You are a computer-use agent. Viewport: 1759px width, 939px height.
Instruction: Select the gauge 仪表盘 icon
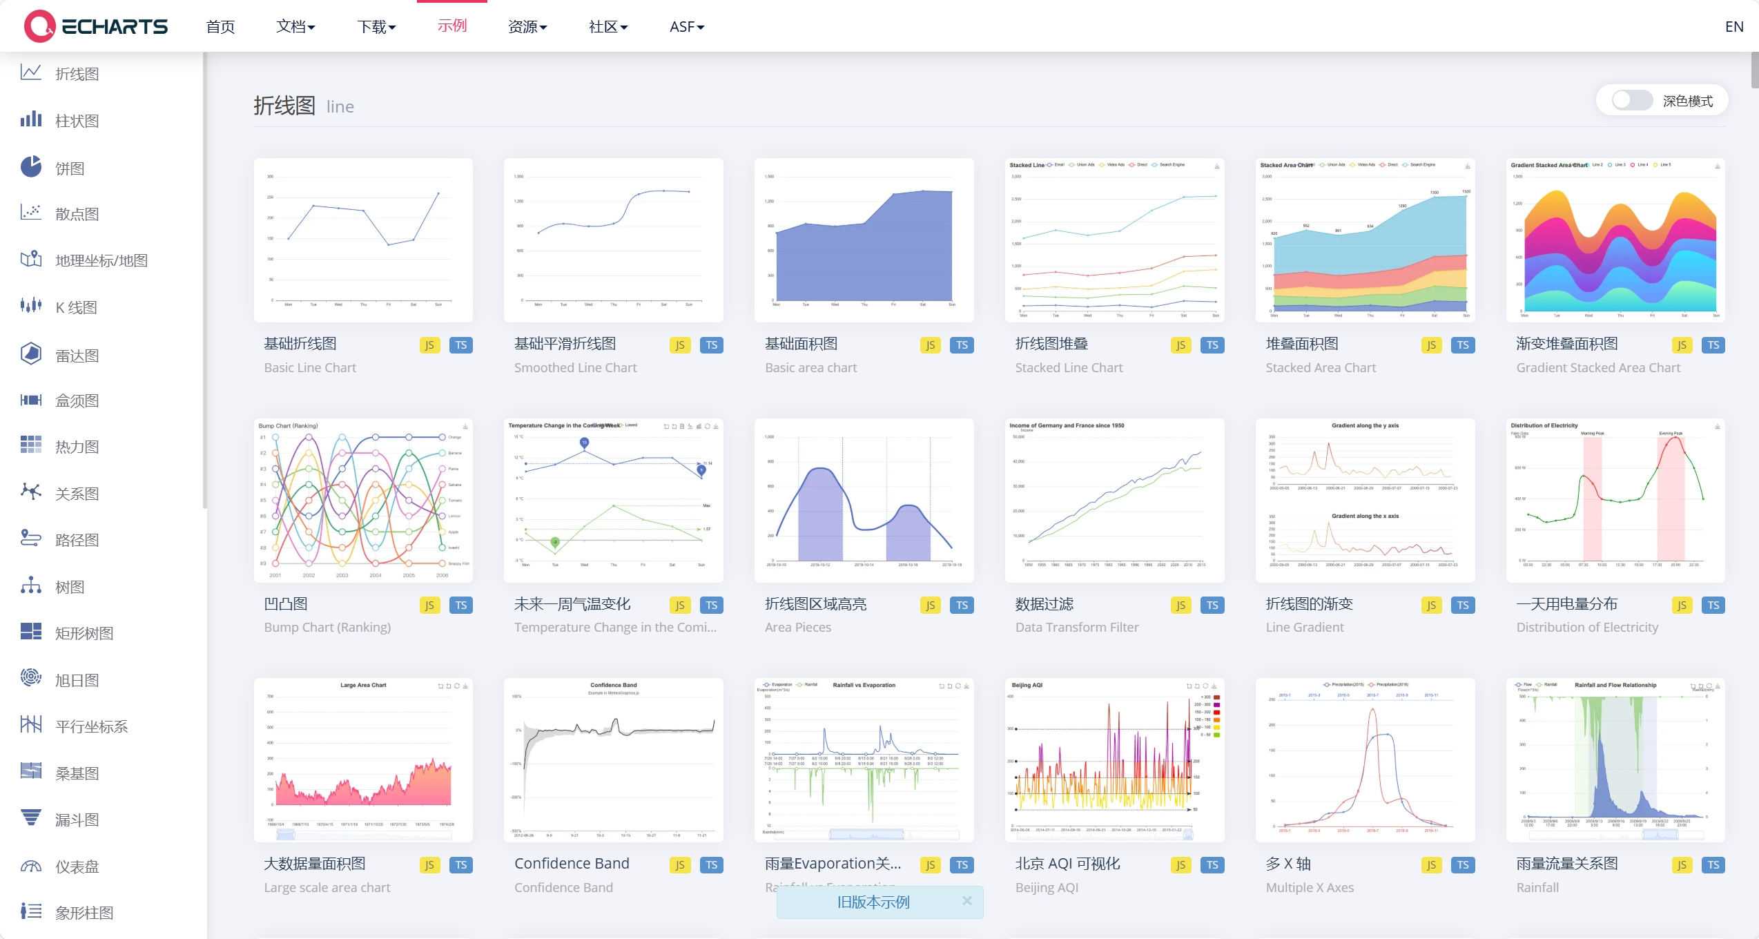click(x=31, y=866)
